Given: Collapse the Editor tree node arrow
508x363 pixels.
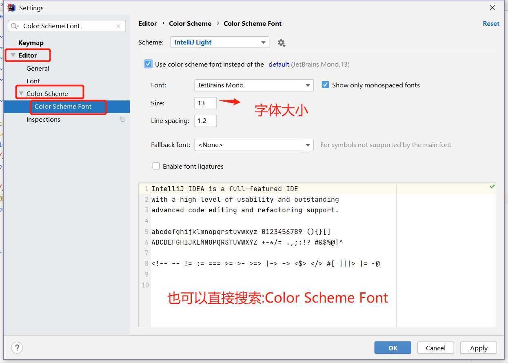Looking at the screenshot, I should pyautogui.click(x=13, y=55).
